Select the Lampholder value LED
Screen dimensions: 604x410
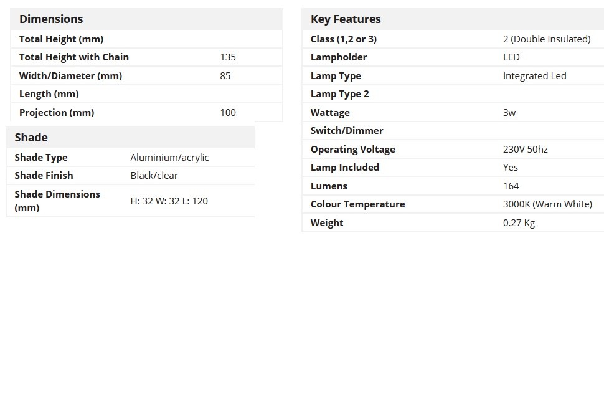coord(511,57)
